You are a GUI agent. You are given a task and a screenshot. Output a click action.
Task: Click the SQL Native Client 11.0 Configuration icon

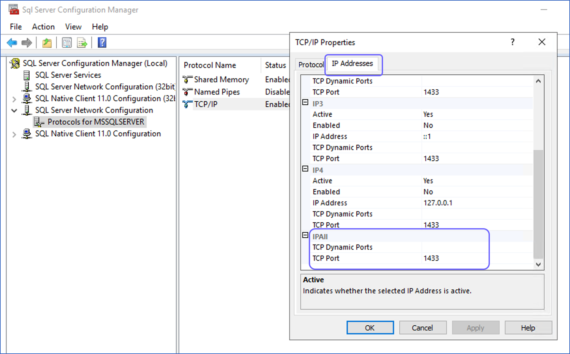coord(27,134)
